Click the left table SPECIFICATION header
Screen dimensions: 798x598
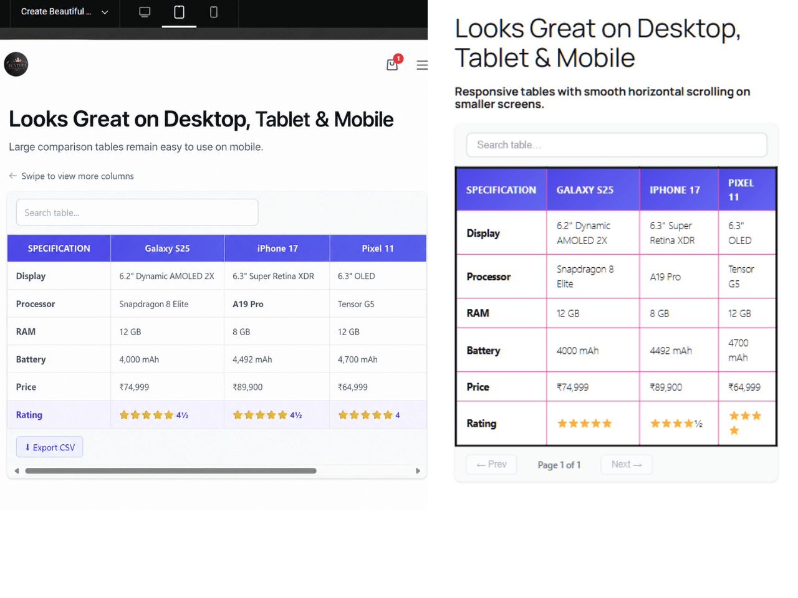[59, 249]
